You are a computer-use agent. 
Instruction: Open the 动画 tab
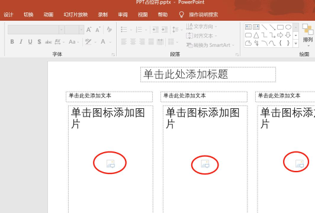click(x=49, y=15)
